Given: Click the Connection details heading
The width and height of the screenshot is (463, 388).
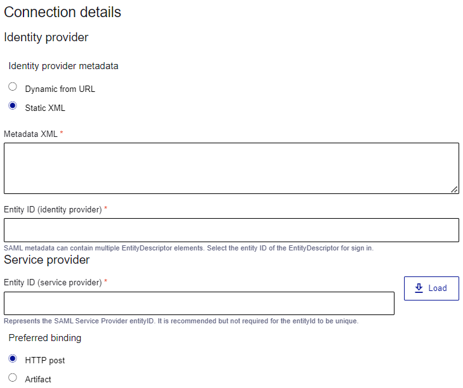Looking at the screenshot, I should [62, 12].
